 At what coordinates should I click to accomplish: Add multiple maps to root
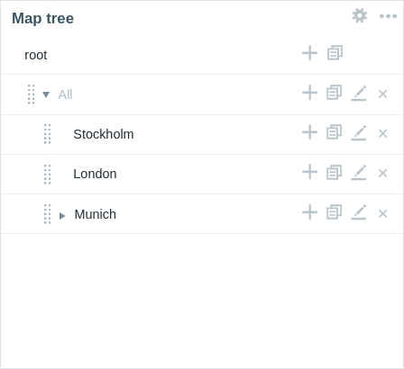point(335,53)
